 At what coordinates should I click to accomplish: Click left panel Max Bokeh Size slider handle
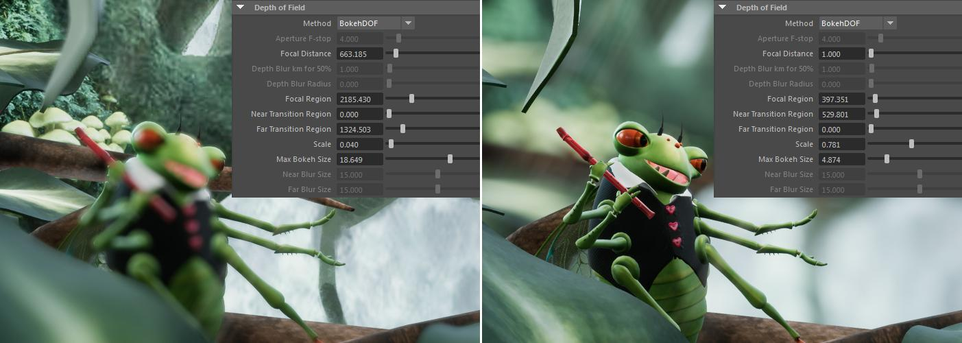(450, 159)
